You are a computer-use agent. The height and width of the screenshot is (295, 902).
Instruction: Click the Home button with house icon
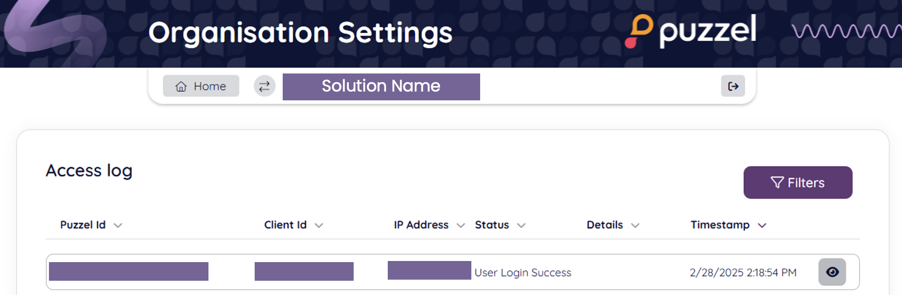click(201, 86)
